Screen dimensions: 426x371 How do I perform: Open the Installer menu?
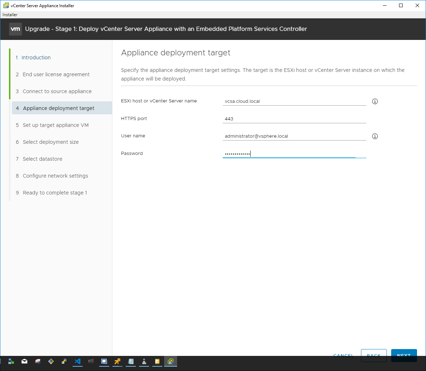click(x=10, y=15)
